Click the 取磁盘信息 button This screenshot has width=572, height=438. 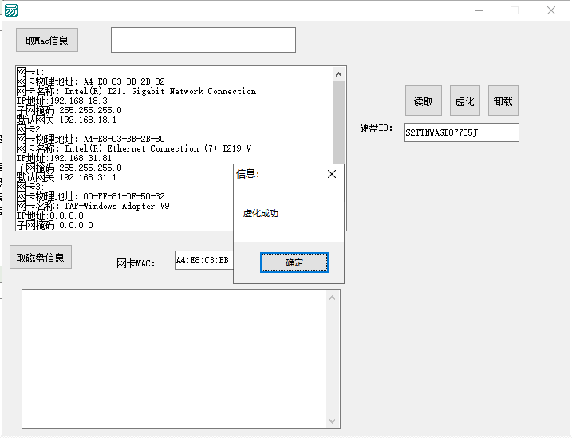[x=41, y=258]
